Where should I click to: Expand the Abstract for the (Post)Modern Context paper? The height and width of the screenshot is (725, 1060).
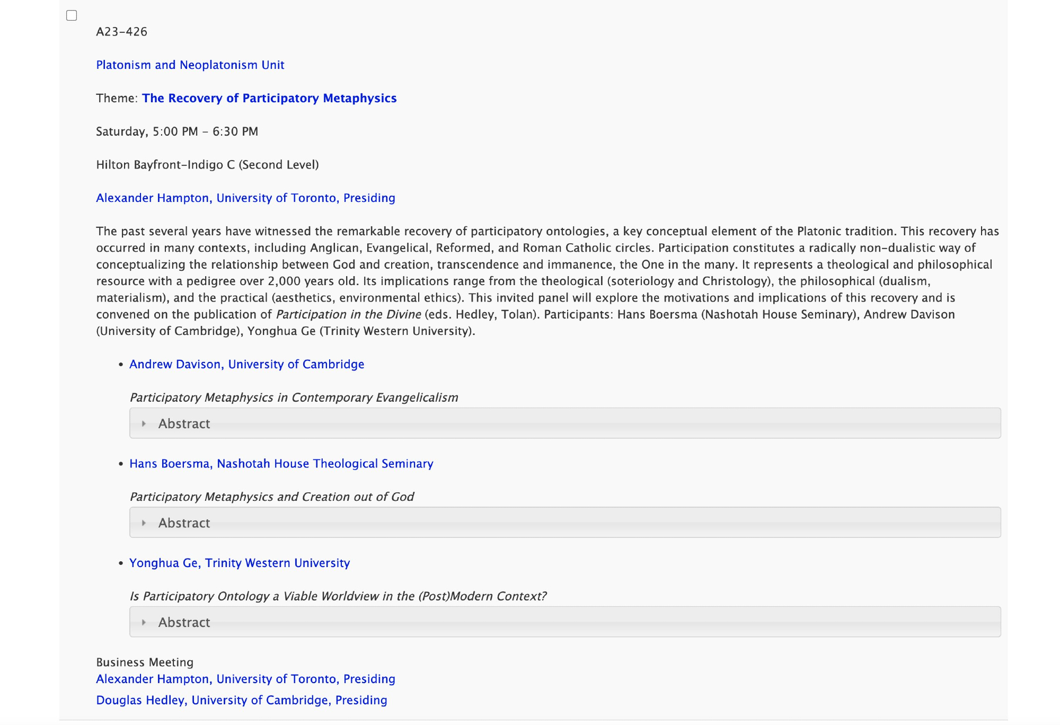coord(184,622)
